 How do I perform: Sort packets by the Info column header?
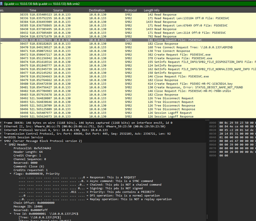[205, 10]
